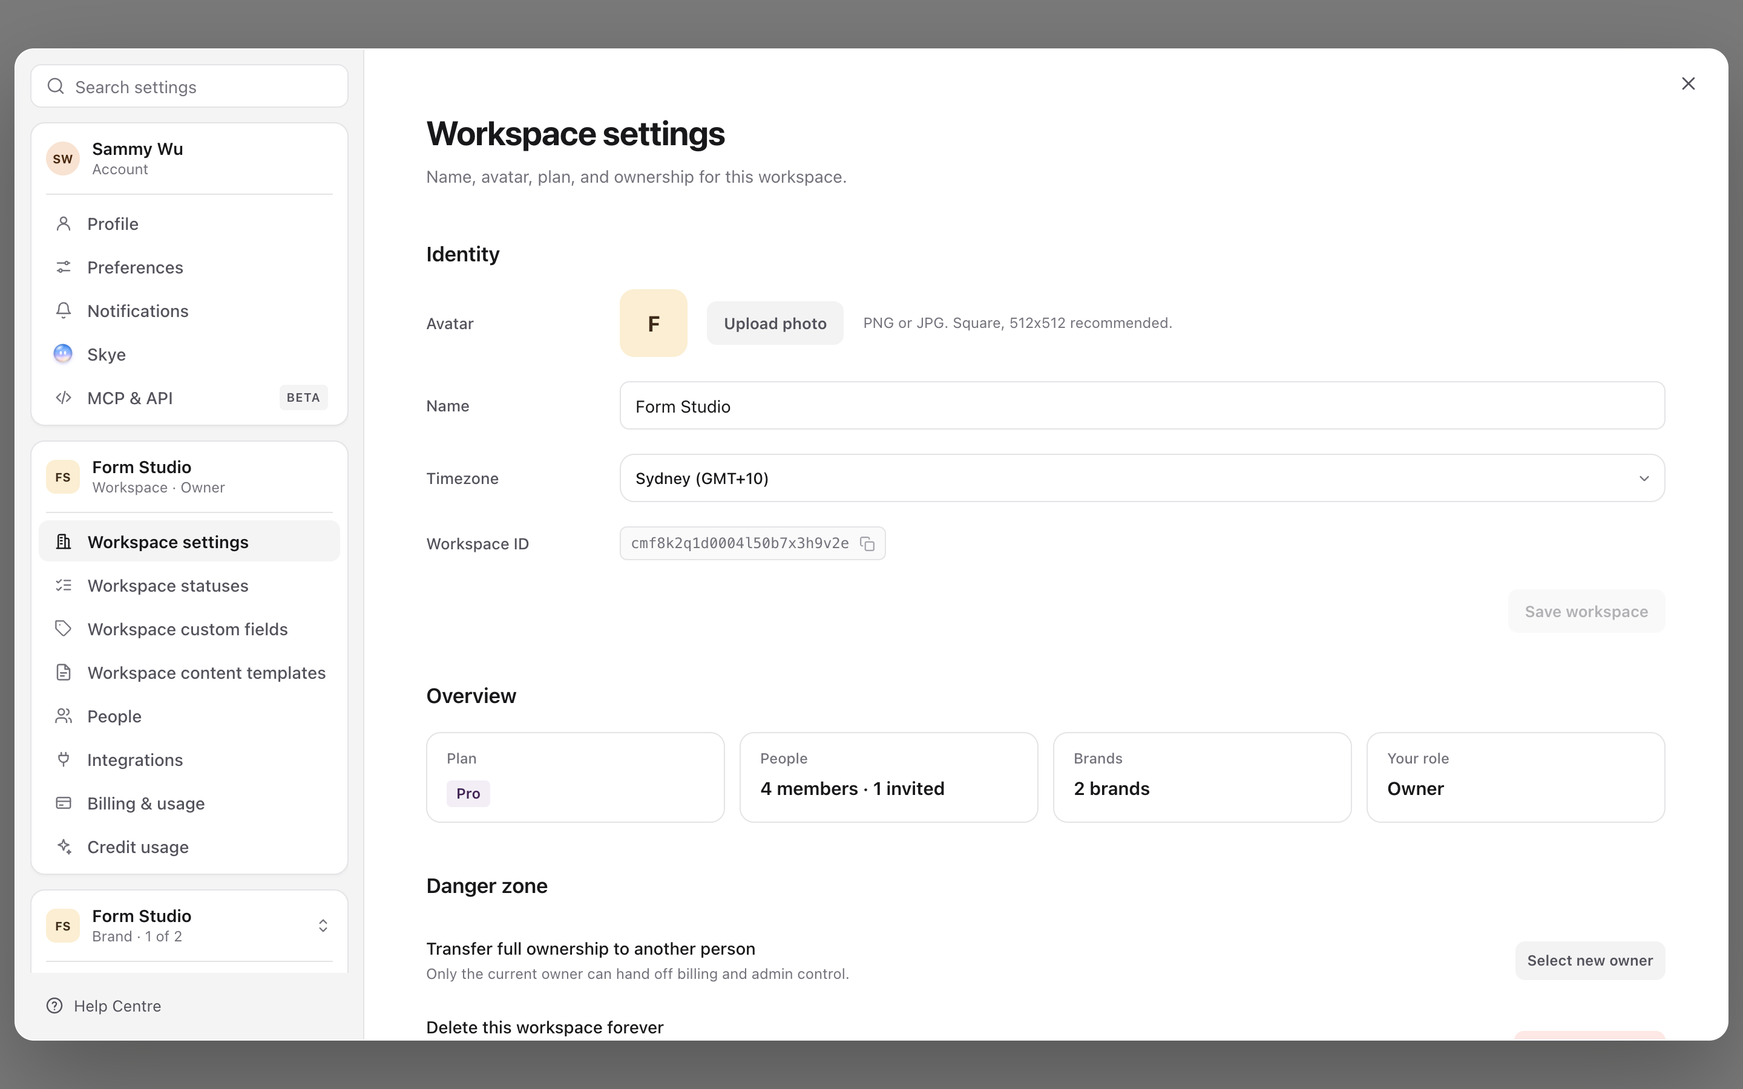Click the Help Centre question mark icon
Image resolution: width=1743 pixels, height=1089 pixels.
[54, 1006]
